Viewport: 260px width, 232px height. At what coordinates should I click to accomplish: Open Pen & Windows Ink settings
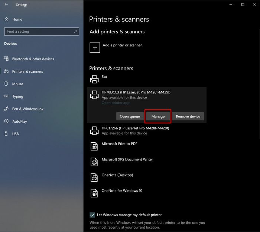pos(28,109)
